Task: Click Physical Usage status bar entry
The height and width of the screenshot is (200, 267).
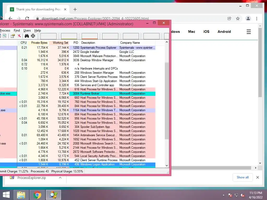Action: coord(67,171)
